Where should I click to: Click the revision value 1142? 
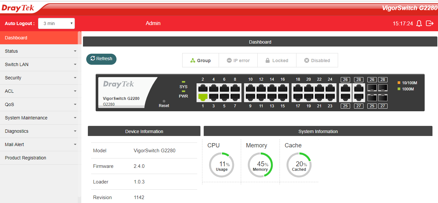(x=139, y=197)
